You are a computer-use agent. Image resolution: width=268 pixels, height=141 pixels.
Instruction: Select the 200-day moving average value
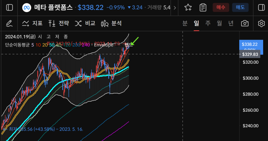(x=76, y=45)
